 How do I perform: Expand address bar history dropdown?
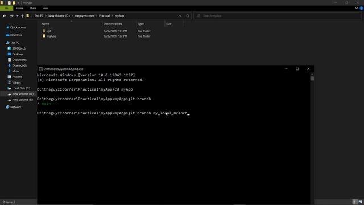point(180,16)
